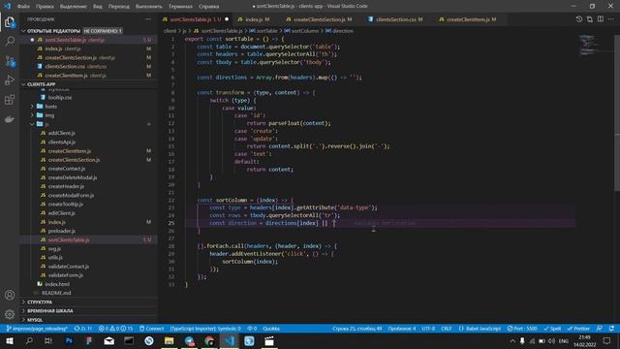Click the Port 5500 Live Server item
This screenshot has height=349, width=620.
click(x=522, y=329)
